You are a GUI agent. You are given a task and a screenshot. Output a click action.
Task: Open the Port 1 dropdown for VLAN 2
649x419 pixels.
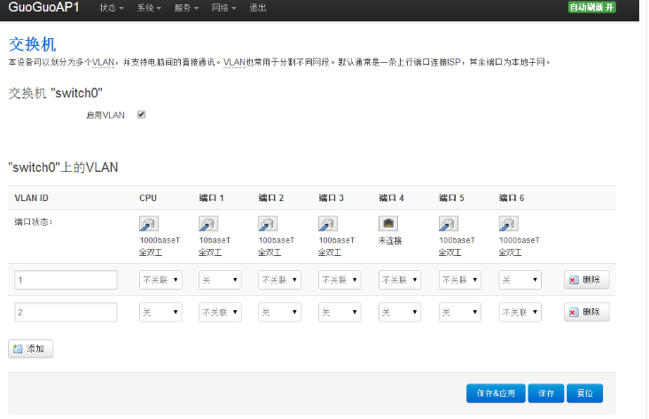click(220, 313)
